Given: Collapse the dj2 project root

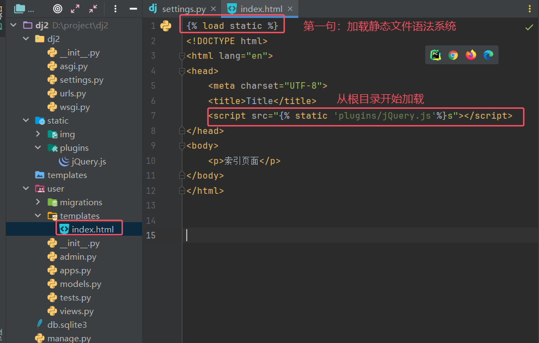Looking at the screenshot, I should point(14,25).
